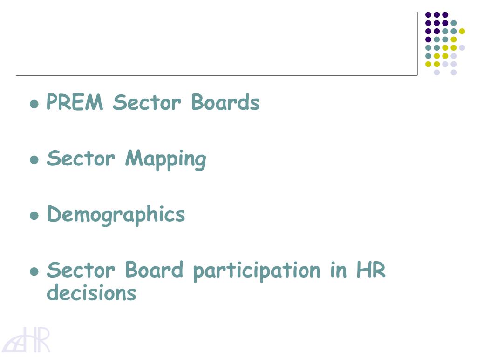
Task: Click the word decisions on the wrapped line
Action: (91, 292)
